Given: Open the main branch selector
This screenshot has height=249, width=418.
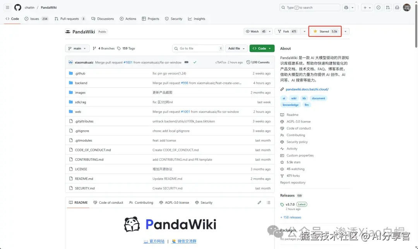Looking at the screenshot, I should 77,48.
